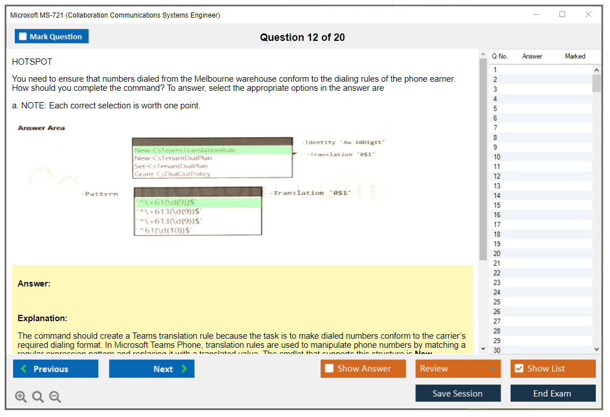Select question 12 in the list
This screenshot has width=610, height=417.
coord(541,176)
